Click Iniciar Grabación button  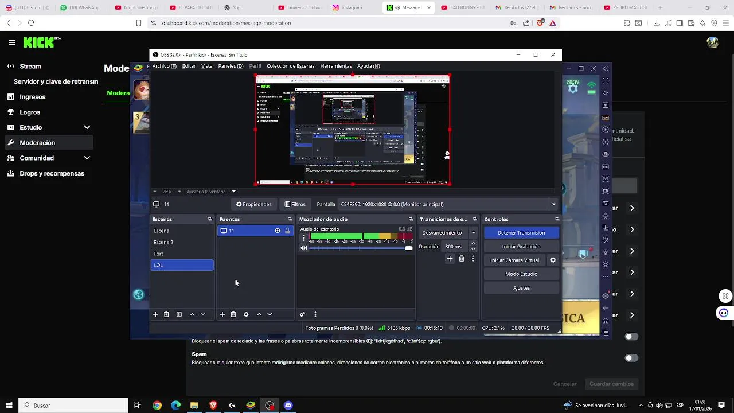point(521,247)
